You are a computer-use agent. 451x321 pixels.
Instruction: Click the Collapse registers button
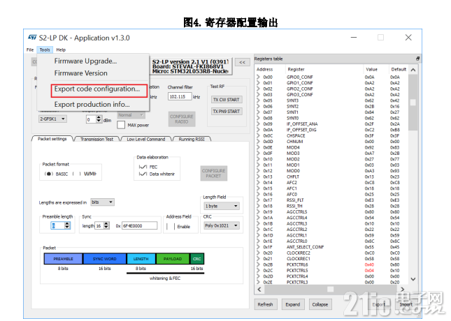(x=320, y=304)
